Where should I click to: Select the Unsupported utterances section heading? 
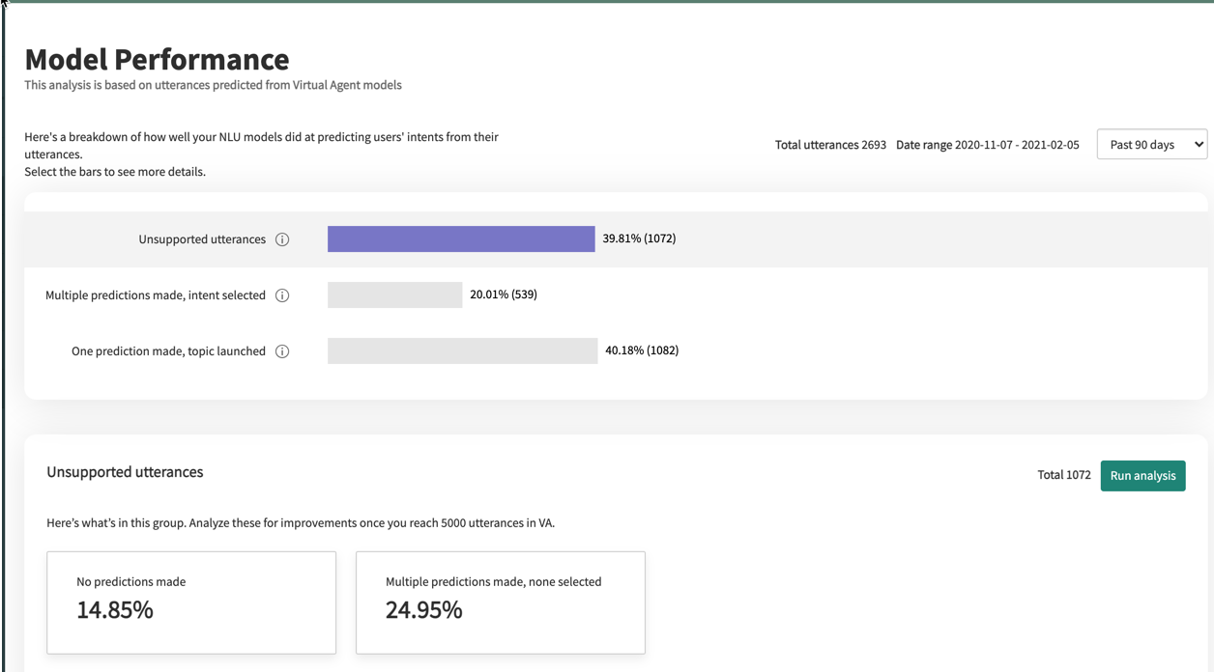pyautogui.click(x=125, y=472)
